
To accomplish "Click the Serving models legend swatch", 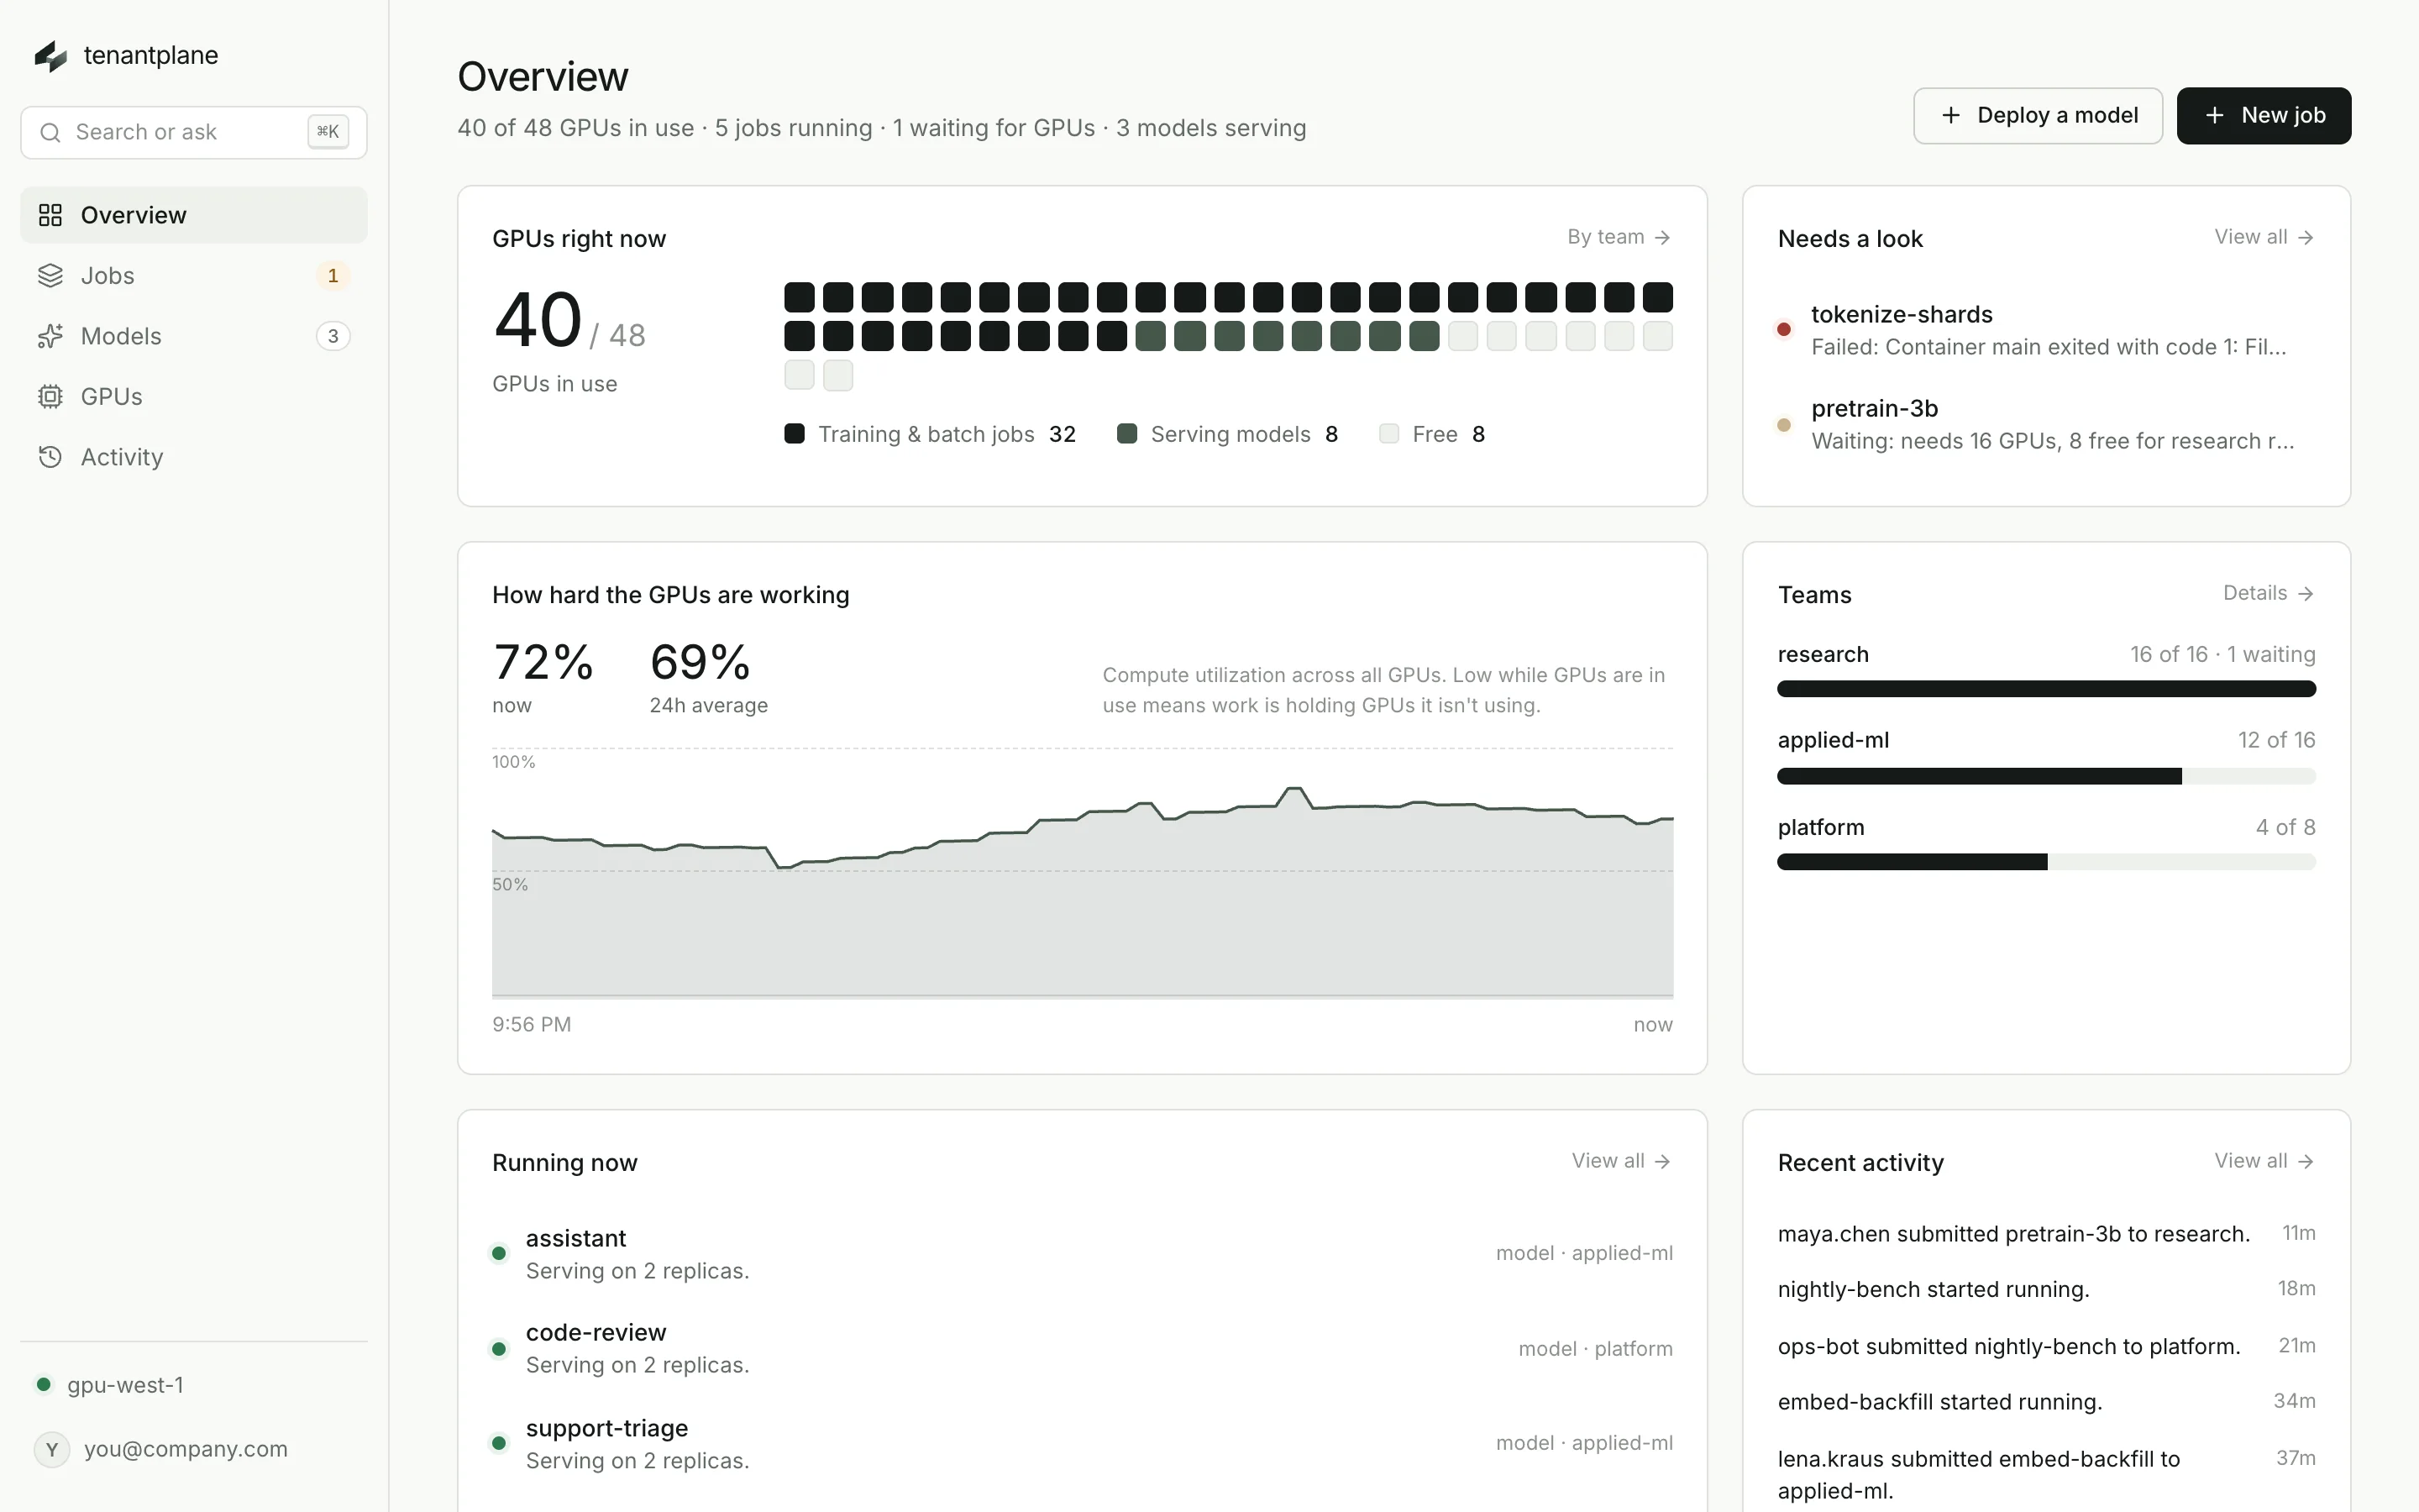I will (1126, 434).
